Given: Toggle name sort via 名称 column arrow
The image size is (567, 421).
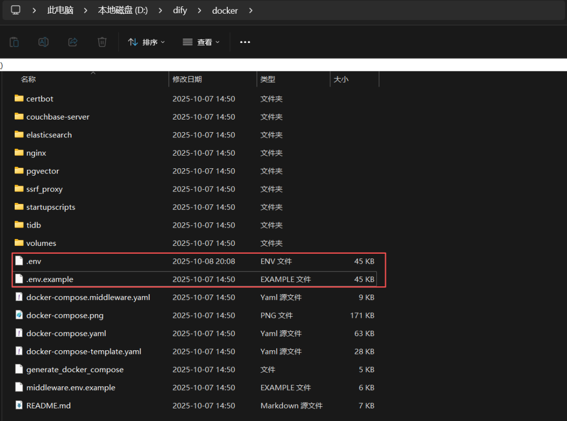Looking at the screenshot, I should (93, 74).
